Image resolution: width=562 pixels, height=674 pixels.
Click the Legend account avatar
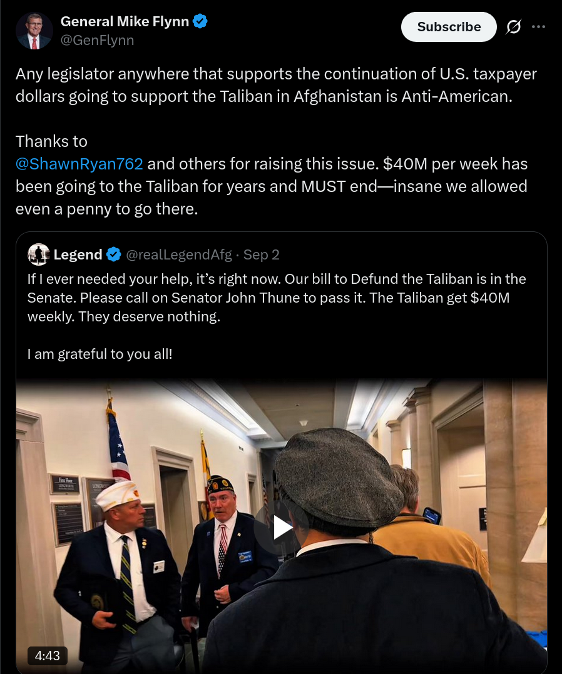(x=38, y=254)
